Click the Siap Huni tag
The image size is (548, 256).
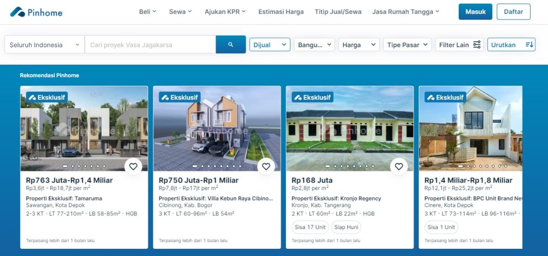(x=346, y=227)
